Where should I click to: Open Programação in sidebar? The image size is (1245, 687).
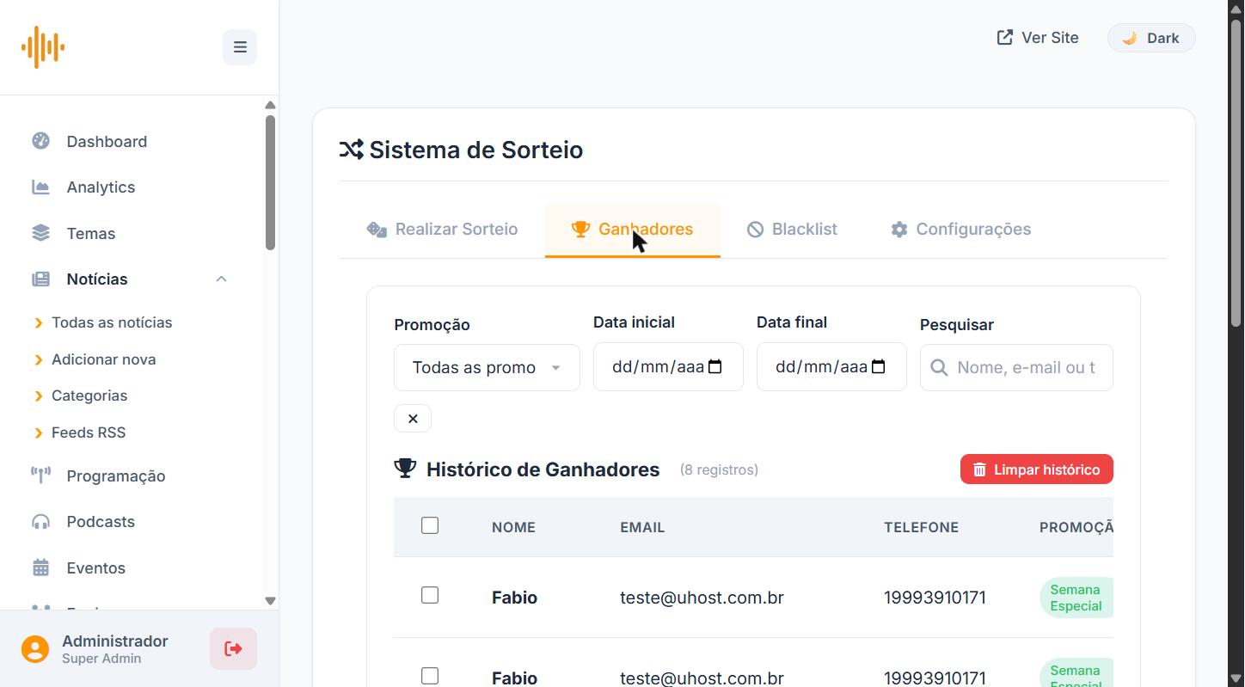point(116,475)
